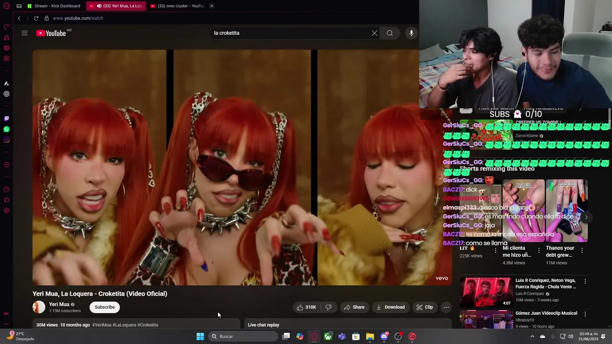Click the video player to pause

click(x=242, y=167)
